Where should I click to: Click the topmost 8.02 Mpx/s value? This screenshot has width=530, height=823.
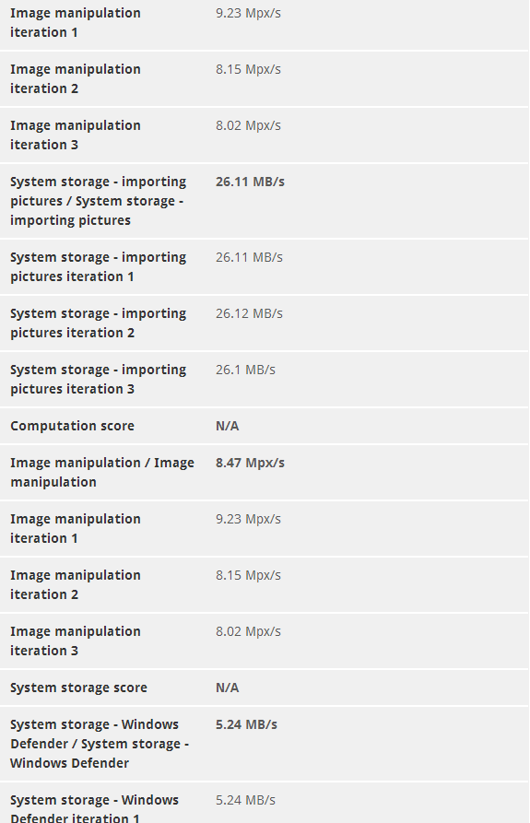pos(248,125)
